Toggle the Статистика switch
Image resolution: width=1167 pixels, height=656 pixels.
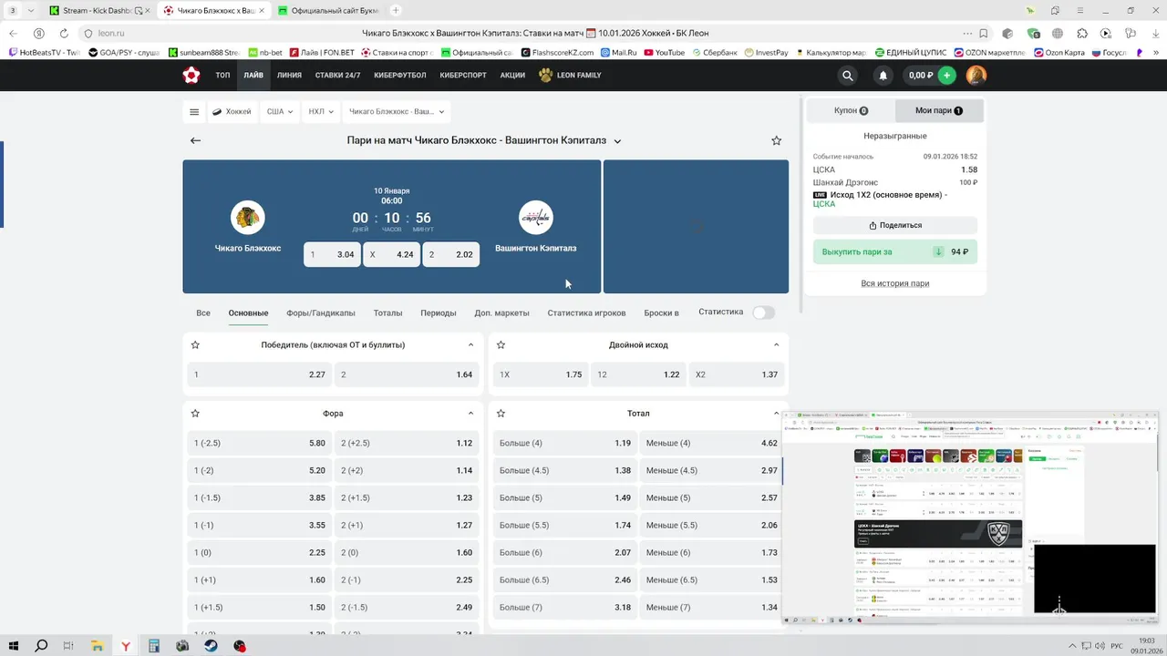[764, 313]
